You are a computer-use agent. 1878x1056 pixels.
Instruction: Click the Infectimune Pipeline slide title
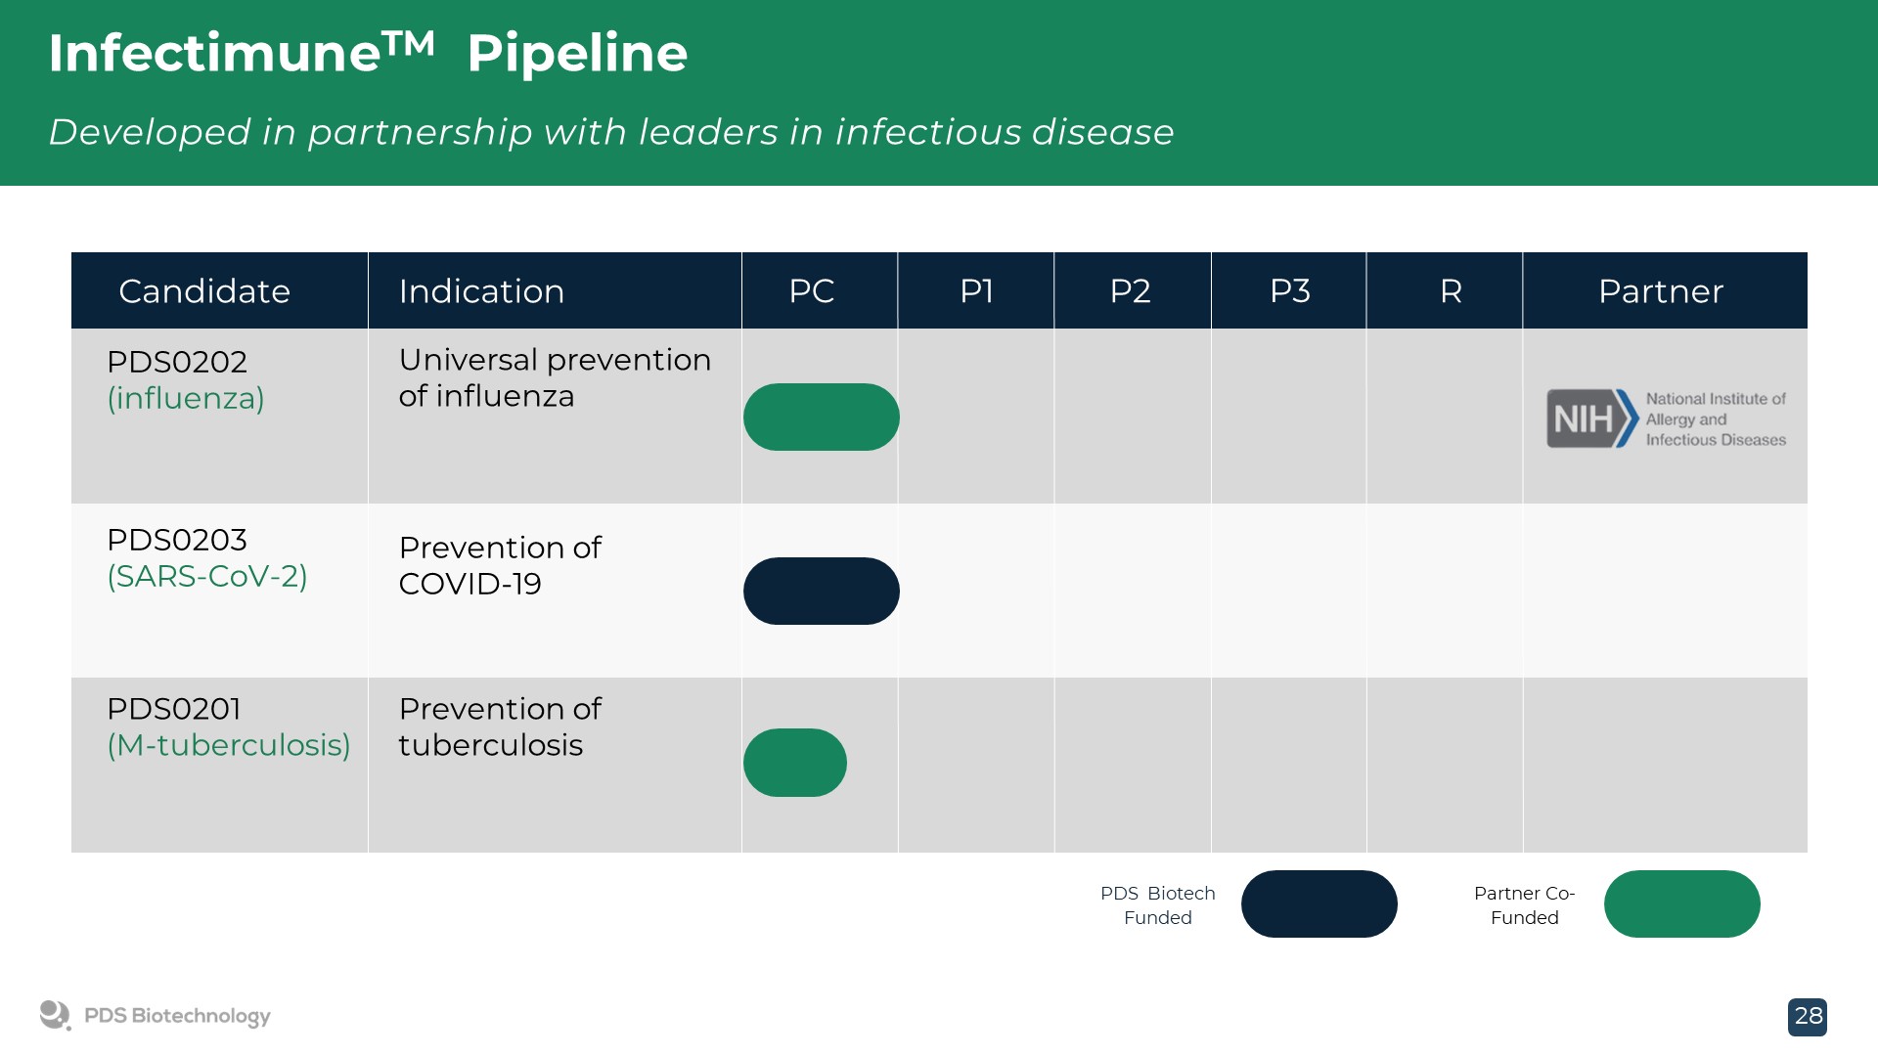coord(368,54)
